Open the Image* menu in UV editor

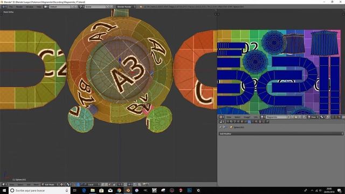click(x=247, y=117)
